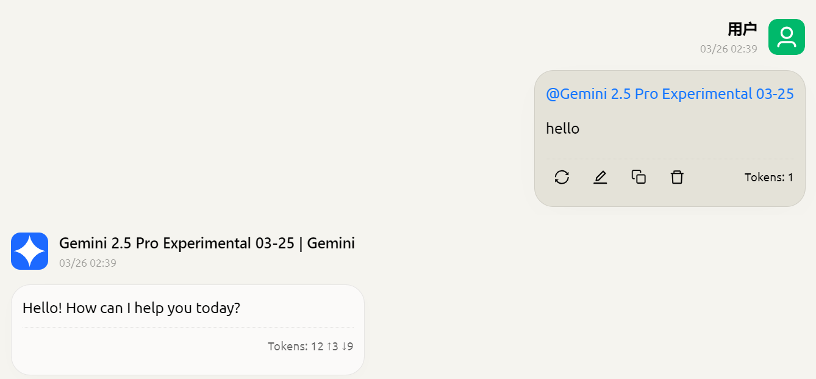
Task: Click "Tokens: 12" in the assistant reply
Action: click(295, 347)
